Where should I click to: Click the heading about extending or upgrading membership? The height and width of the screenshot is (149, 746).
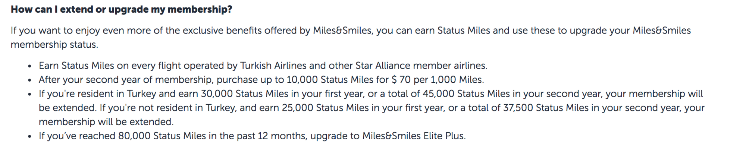click(x=121, y=10)
